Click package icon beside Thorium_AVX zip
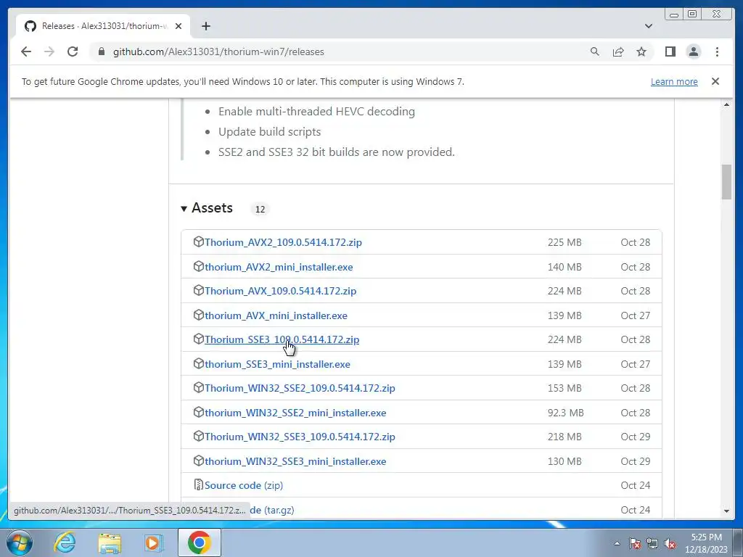The width and height of the screenshot is (743, 557). pos(199,290)
